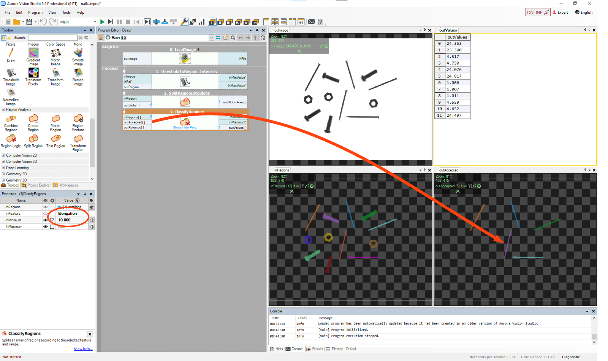Click the Toolbox search input field
Screen dimensions: 608x361
(x=52, y=38)
